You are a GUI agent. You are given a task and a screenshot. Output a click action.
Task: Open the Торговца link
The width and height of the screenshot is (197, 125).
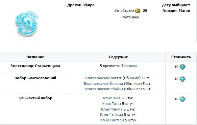[x=129, y=66]
